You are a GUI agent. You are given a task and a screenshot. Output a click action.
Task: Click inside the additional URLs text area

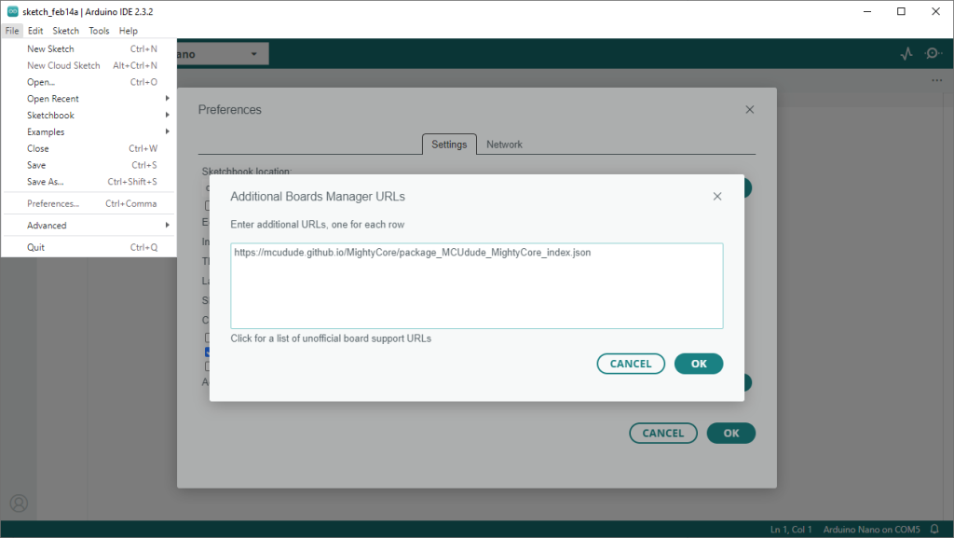(x=476, y=289)
